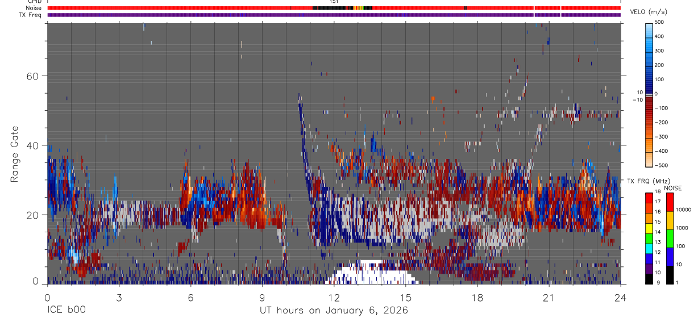The width and height of the screenshot is (698, 322).
Task: Click the x-axis tick label 6
Action: click(x=190, y=298)
